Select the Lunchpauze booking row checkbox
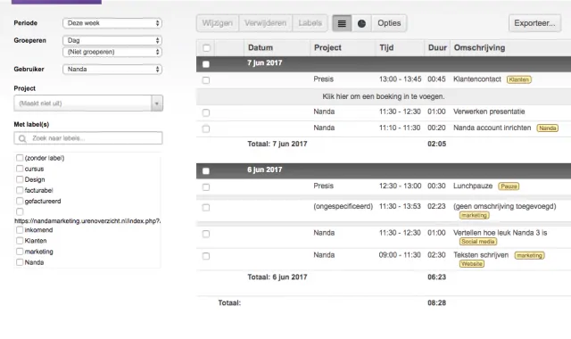The width and height of the screenshot is (571, 339). 206,186
